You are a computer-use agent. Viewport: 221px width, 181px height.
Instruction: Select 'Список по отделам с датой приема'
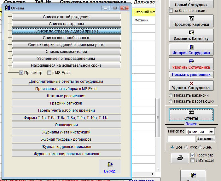(x=67, y=31)
